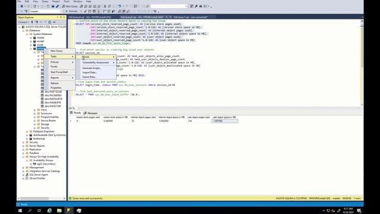Image resolution: width=380 pixels, height=214 pixels.
Task: Select the Replication folder
Action: (36, 149)
